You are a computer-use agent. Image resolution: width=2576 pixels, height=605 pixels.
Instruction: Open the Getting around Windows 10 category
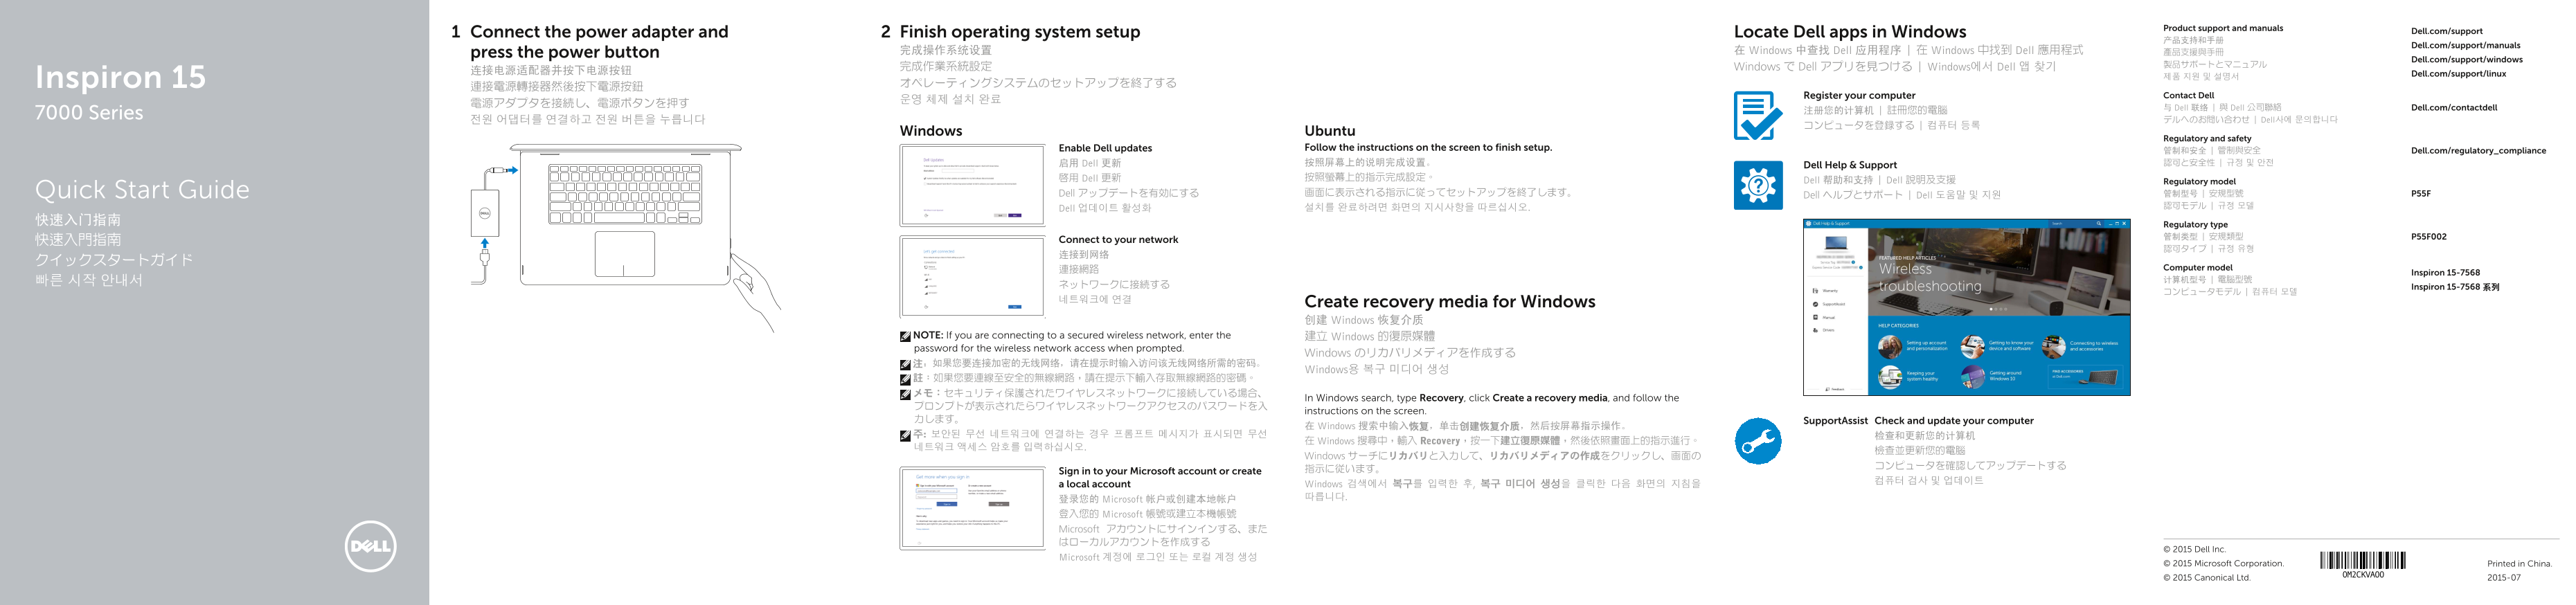(x=1991, y=378)
